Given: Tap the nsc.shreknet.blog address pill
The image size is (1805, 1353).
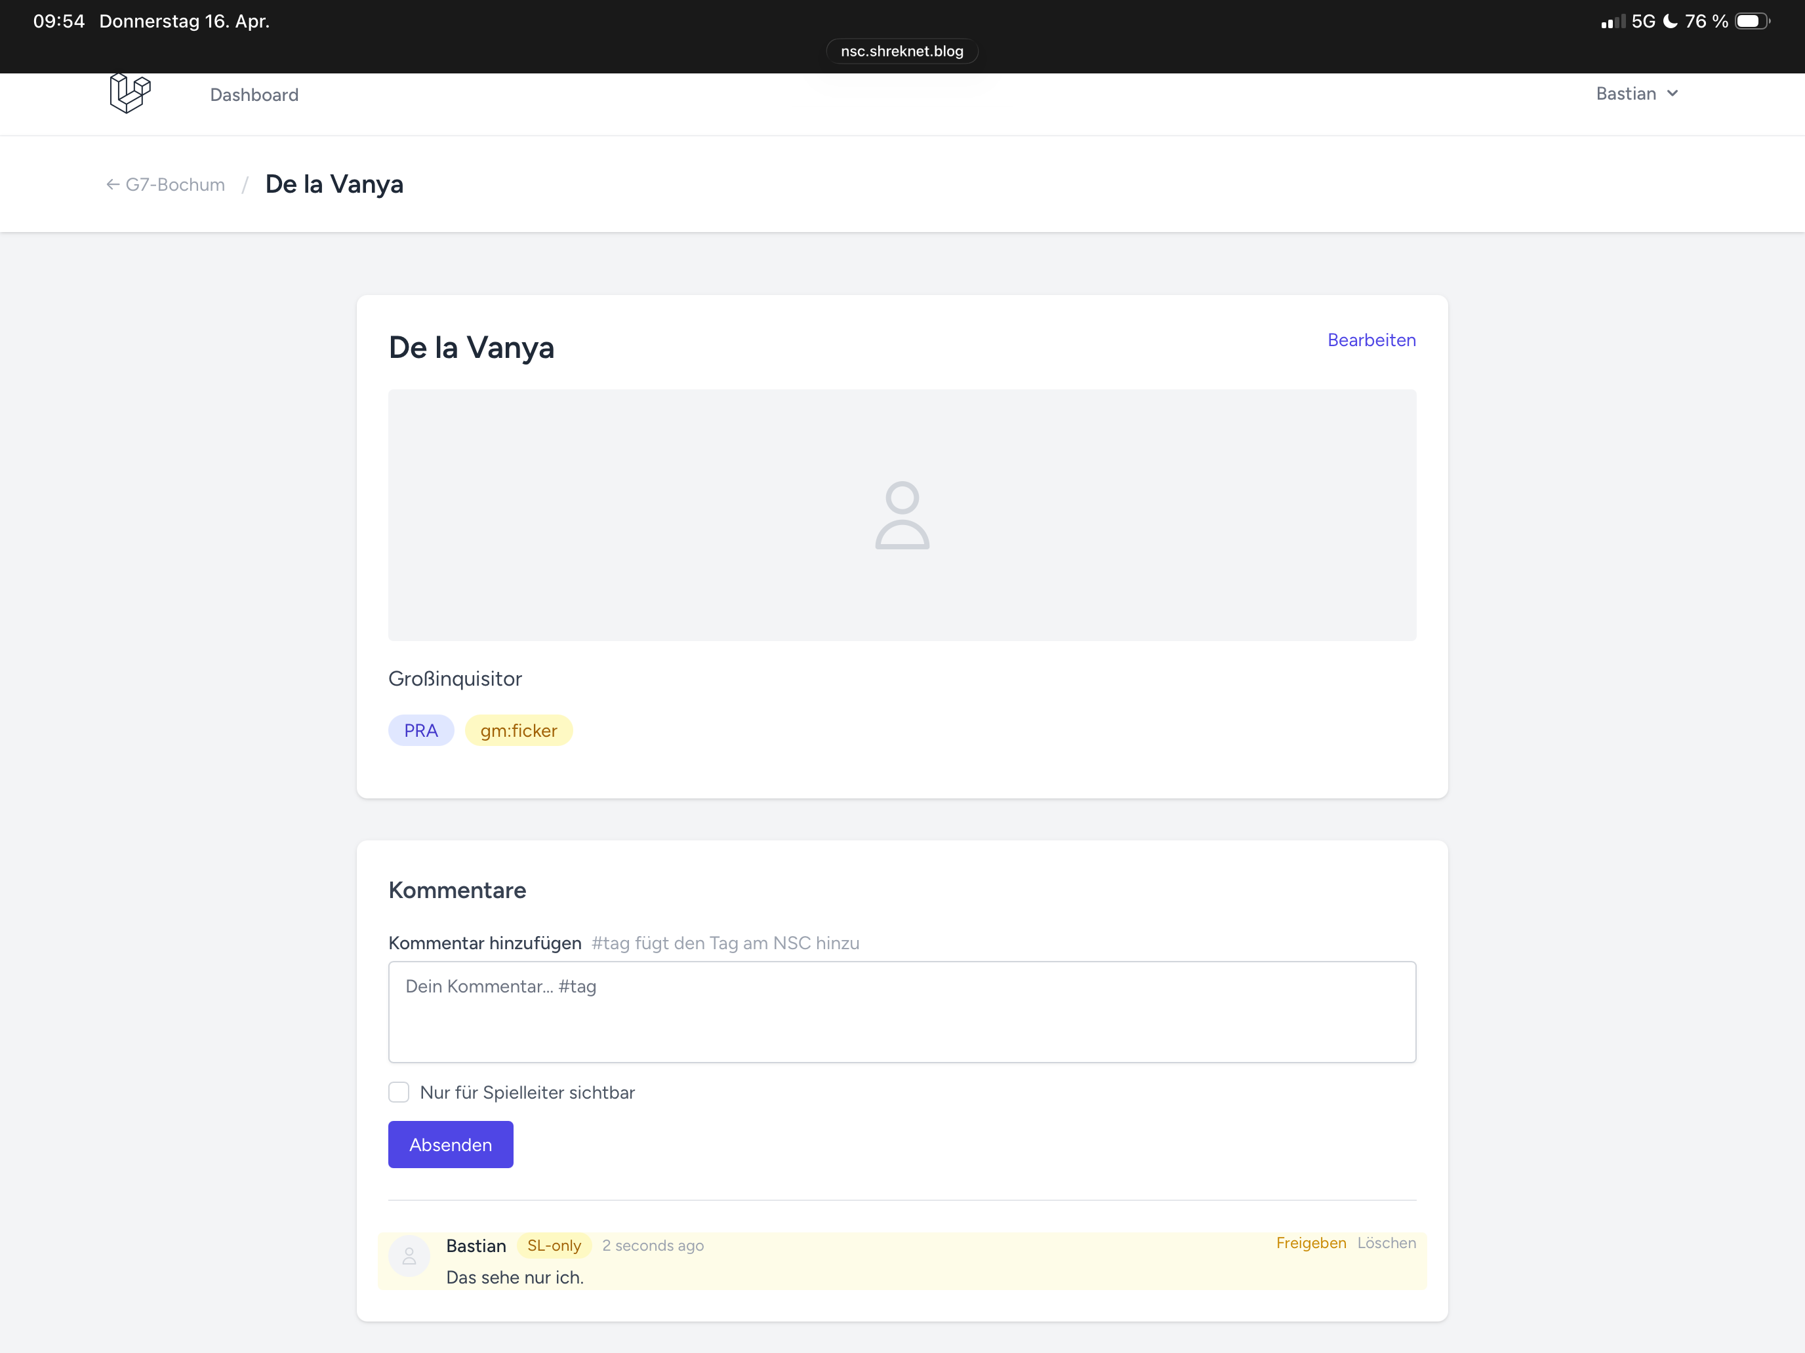Looking at the screenshot, I should coord(902,51).
